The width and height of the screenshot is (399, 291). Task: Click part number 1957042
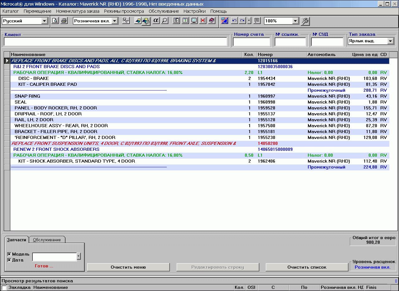click(x=267, y=84)
